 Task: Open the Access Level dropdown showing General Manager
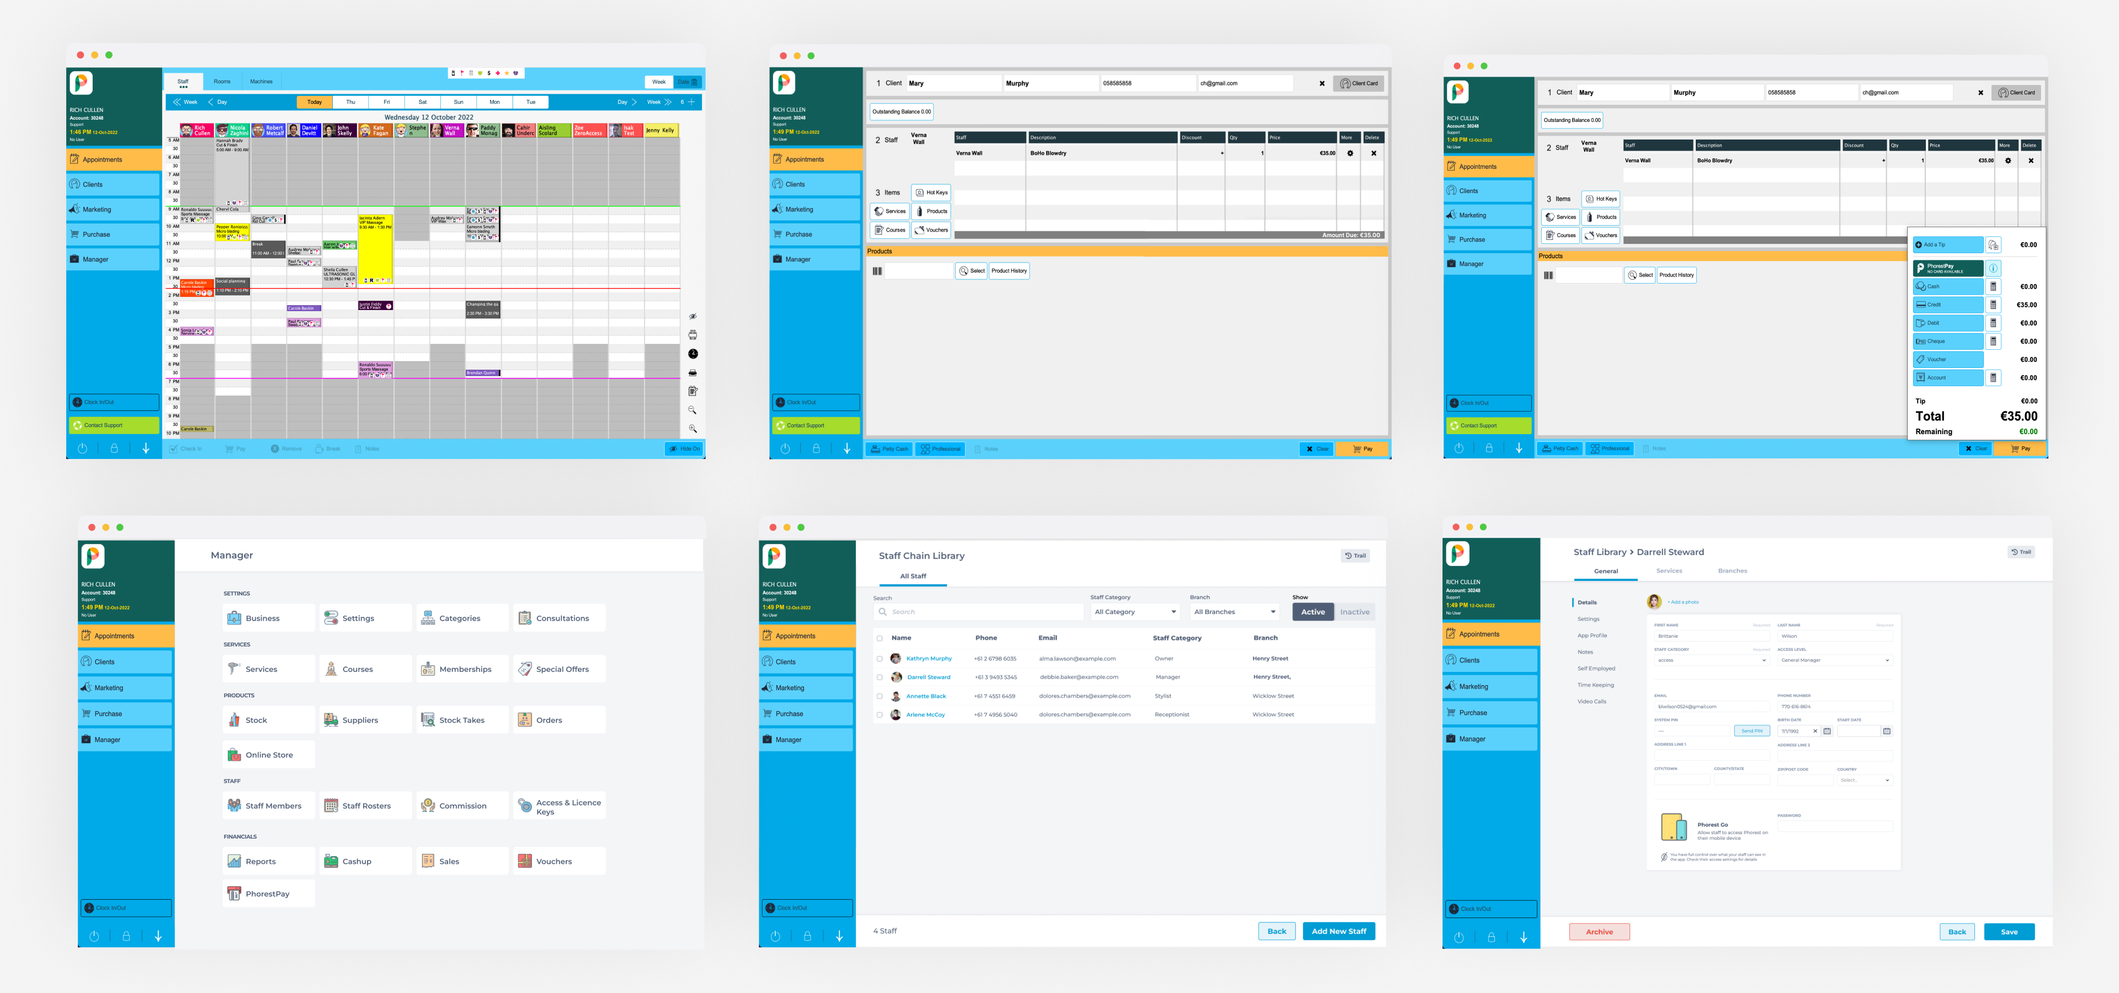click(x=1835, y=660)
